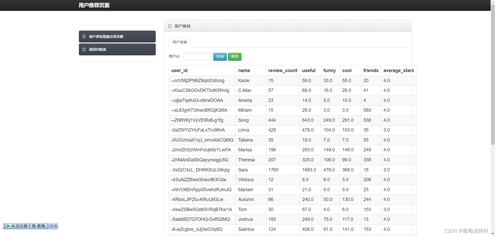Click name cell Sara
The height and width of the screenshot is (236, 495).
pos(243,170)
